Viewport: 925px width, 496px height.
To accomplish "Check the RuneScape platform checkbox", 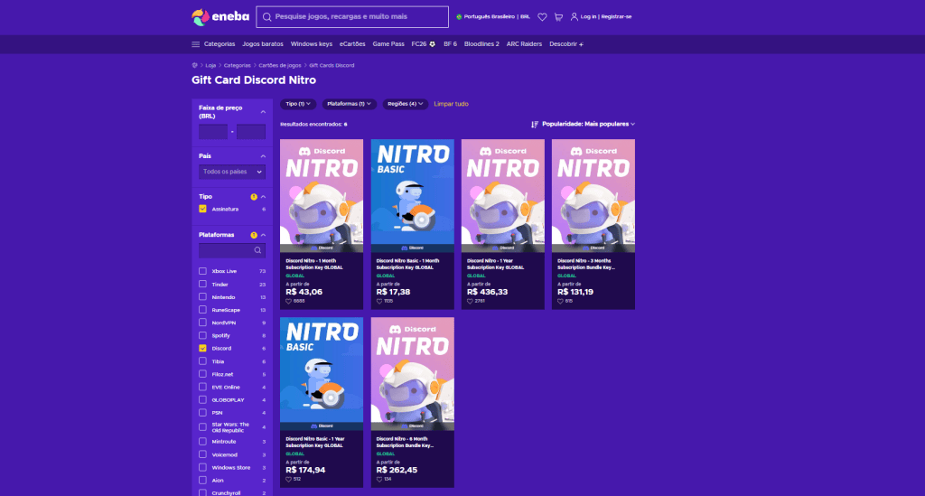I will (x=202, y=310).
